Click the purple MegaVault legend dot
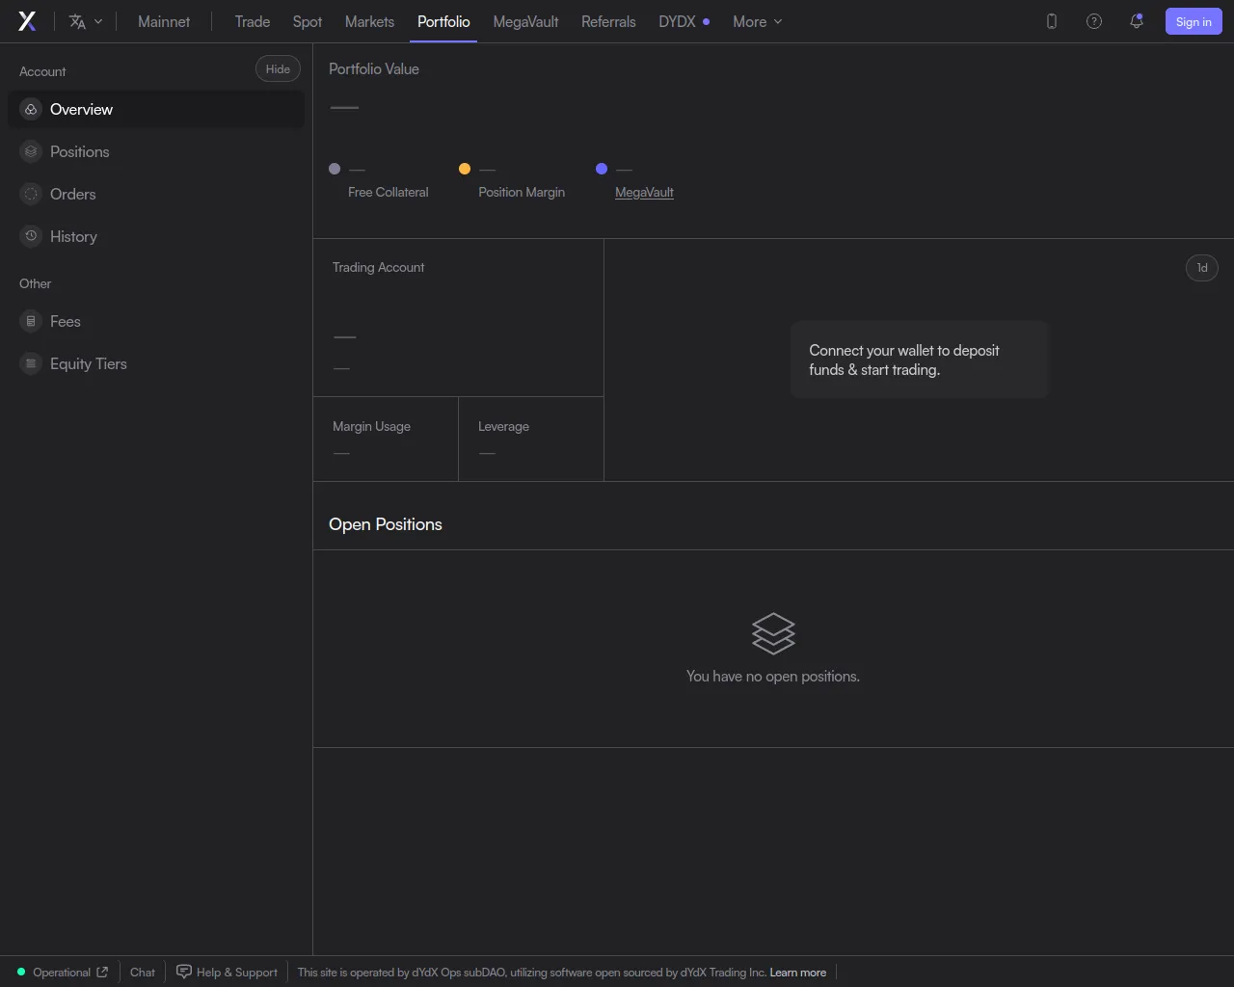Image resolution: width=1234 pixels, height=987 pixels. coord(602,169)
